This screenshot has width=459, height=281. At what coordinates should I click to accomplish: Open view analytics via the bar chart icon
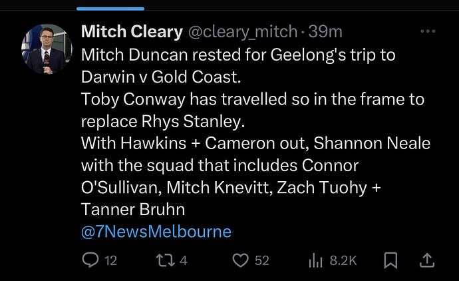click(x=315, y=260)
